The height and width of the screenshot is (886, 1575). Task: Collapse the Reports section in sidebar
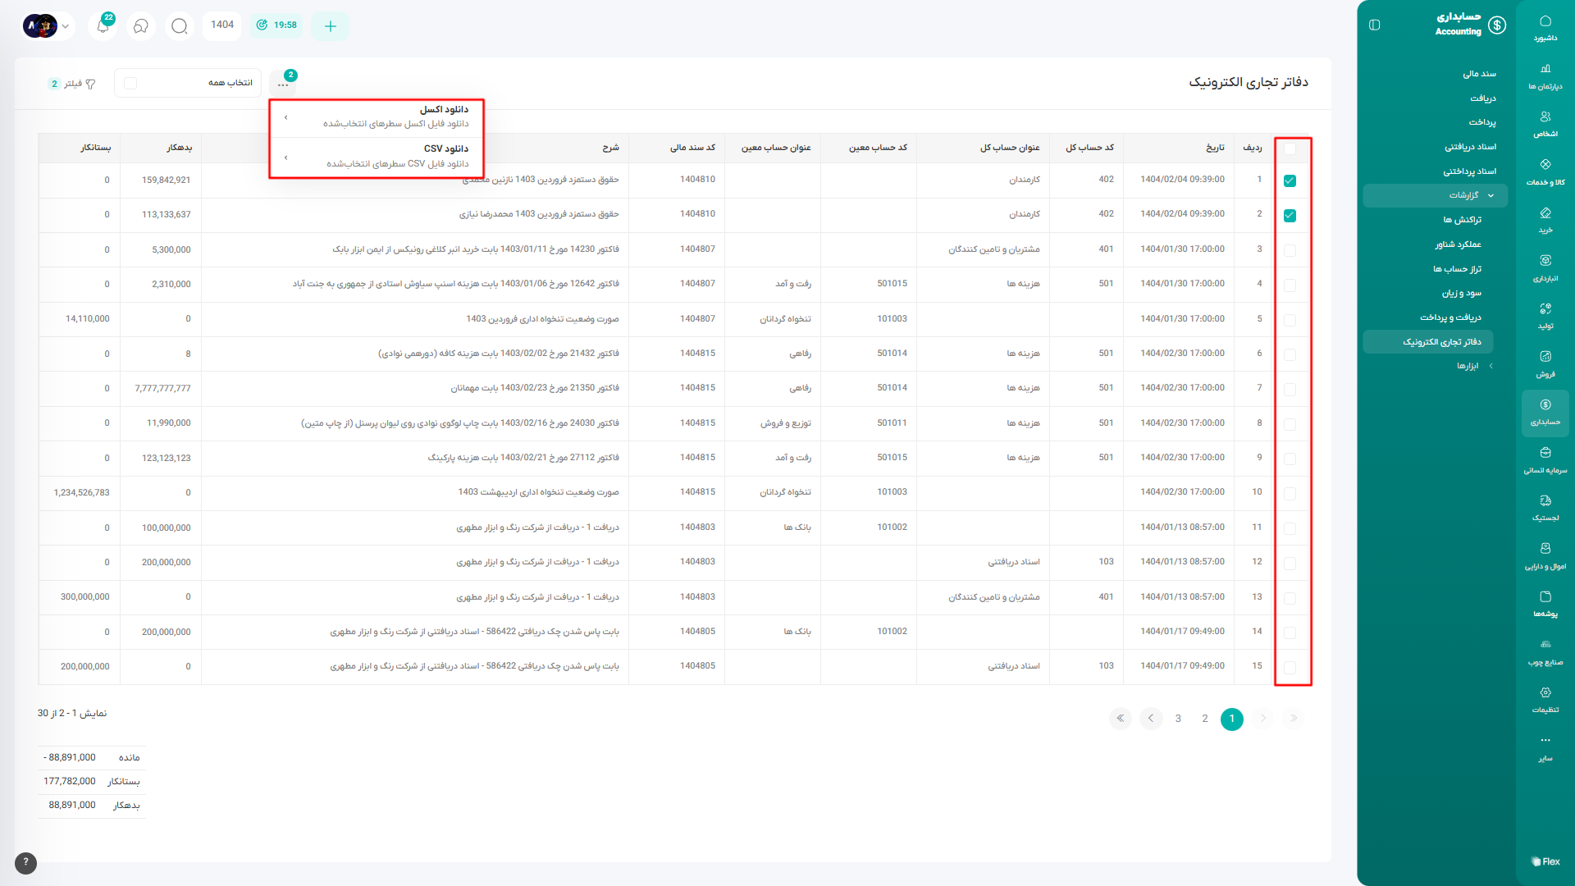coord(1491,195)
